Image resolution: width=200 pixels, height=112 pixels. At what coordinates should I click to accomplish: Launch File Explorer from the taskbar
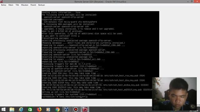coord(12,109)
